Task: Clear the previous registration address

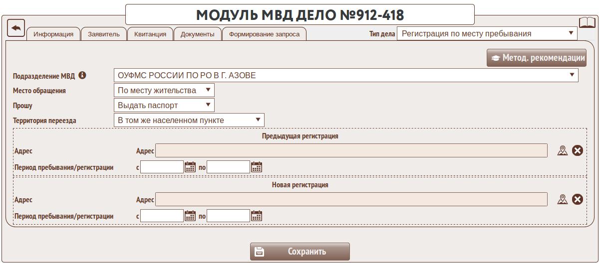Action: coord(578,150)
